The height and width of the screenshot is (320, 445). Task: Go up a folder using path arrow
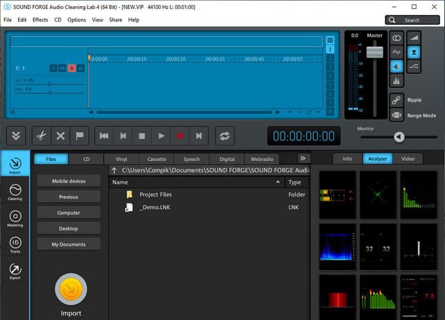tap(115, 170)
